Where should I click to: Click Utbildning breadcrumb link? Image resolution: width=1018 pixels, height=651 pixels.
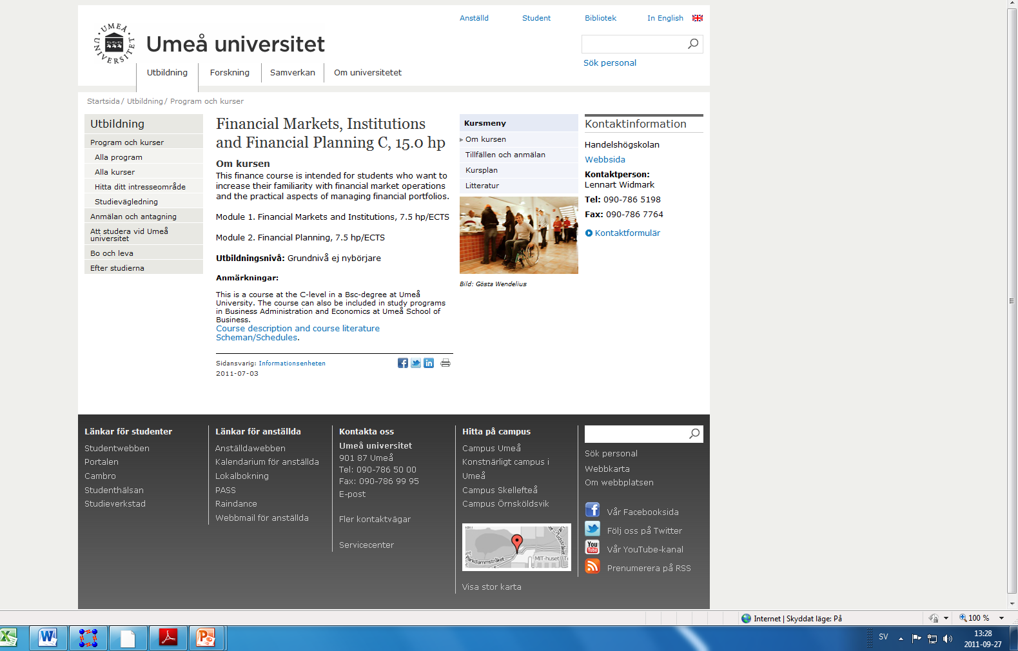[145, 101]
